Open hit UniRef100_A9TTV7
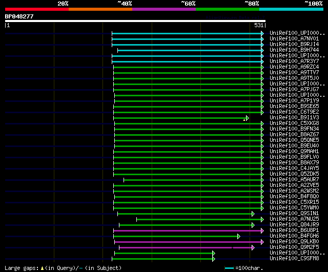This screenshot has height=272, width=328. (294, 73)
